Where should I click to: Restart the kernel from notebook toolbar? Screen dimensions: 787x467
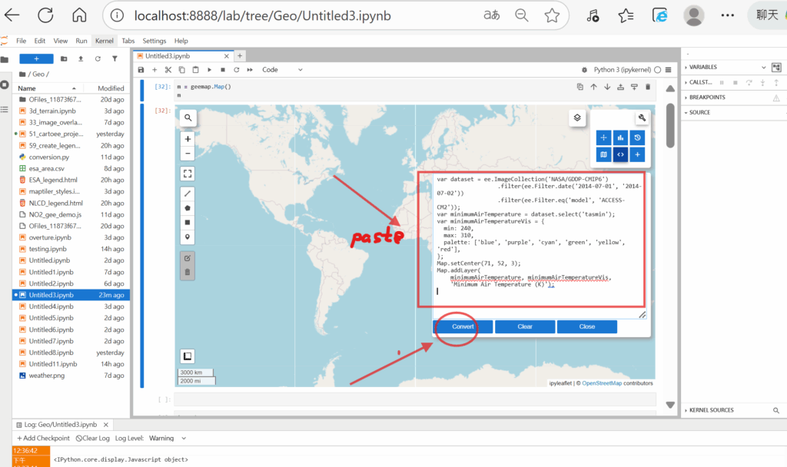coord(237,70)
